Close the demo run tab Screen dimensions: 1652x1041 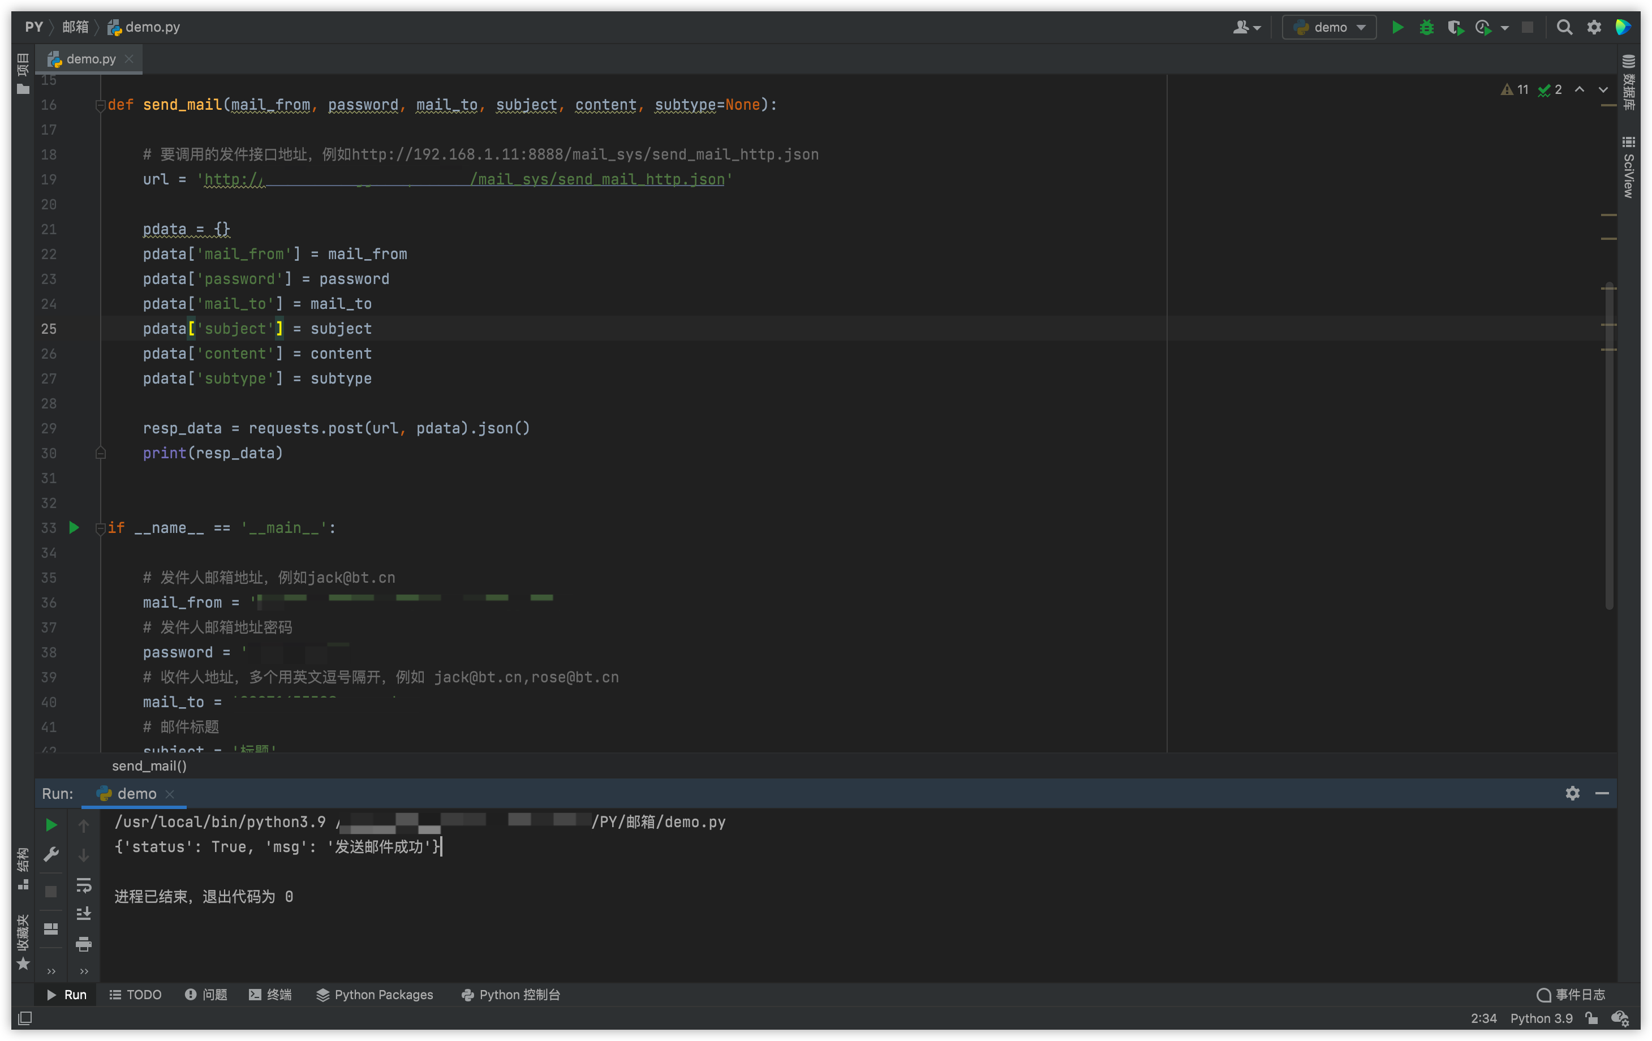coord(170,794)
